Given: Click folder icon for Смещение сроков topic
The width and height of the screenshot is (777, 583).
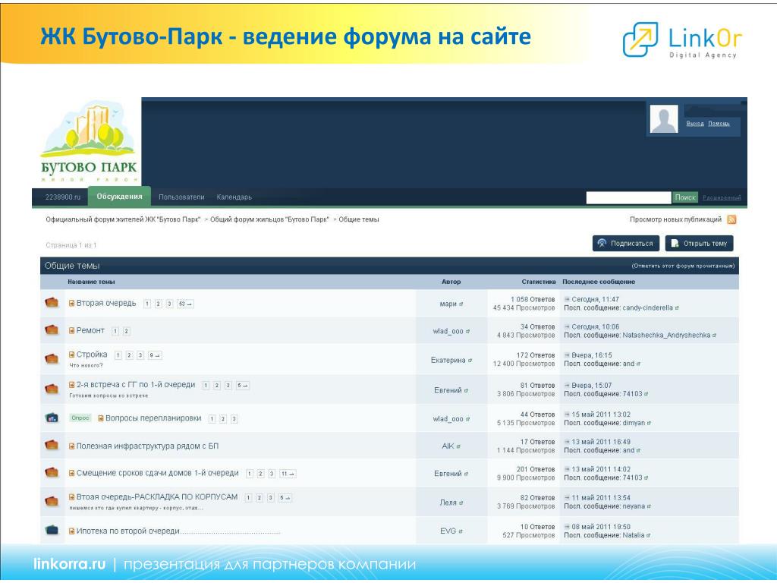Looking at the screenshot, I should tap(52, 472).
